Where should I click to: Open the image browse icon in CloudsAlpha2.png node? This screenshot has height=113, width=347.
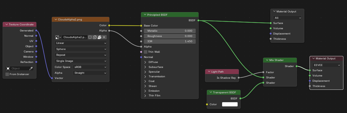(x=58, y=37)
